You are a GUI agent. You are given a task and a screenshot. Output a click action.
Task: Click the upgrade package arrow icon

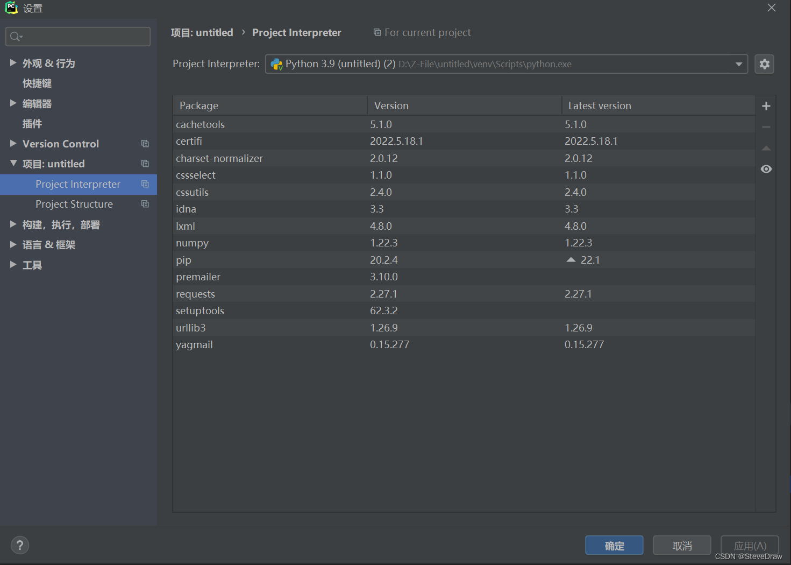(766, 148)
